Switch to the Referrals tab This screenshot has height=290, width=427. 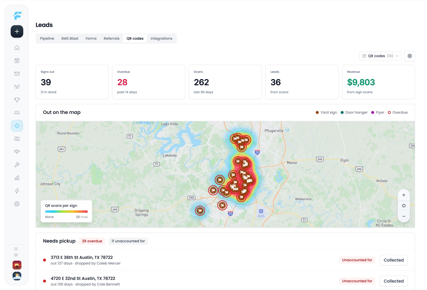(112, 38)
